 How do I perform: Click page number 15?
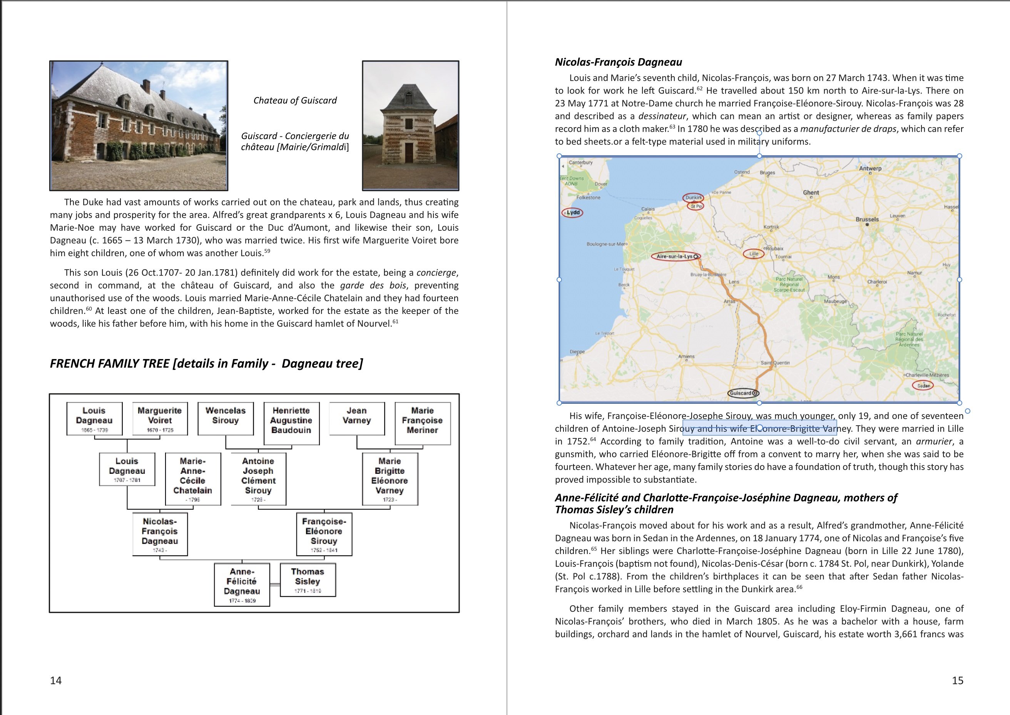coord(958,680)
